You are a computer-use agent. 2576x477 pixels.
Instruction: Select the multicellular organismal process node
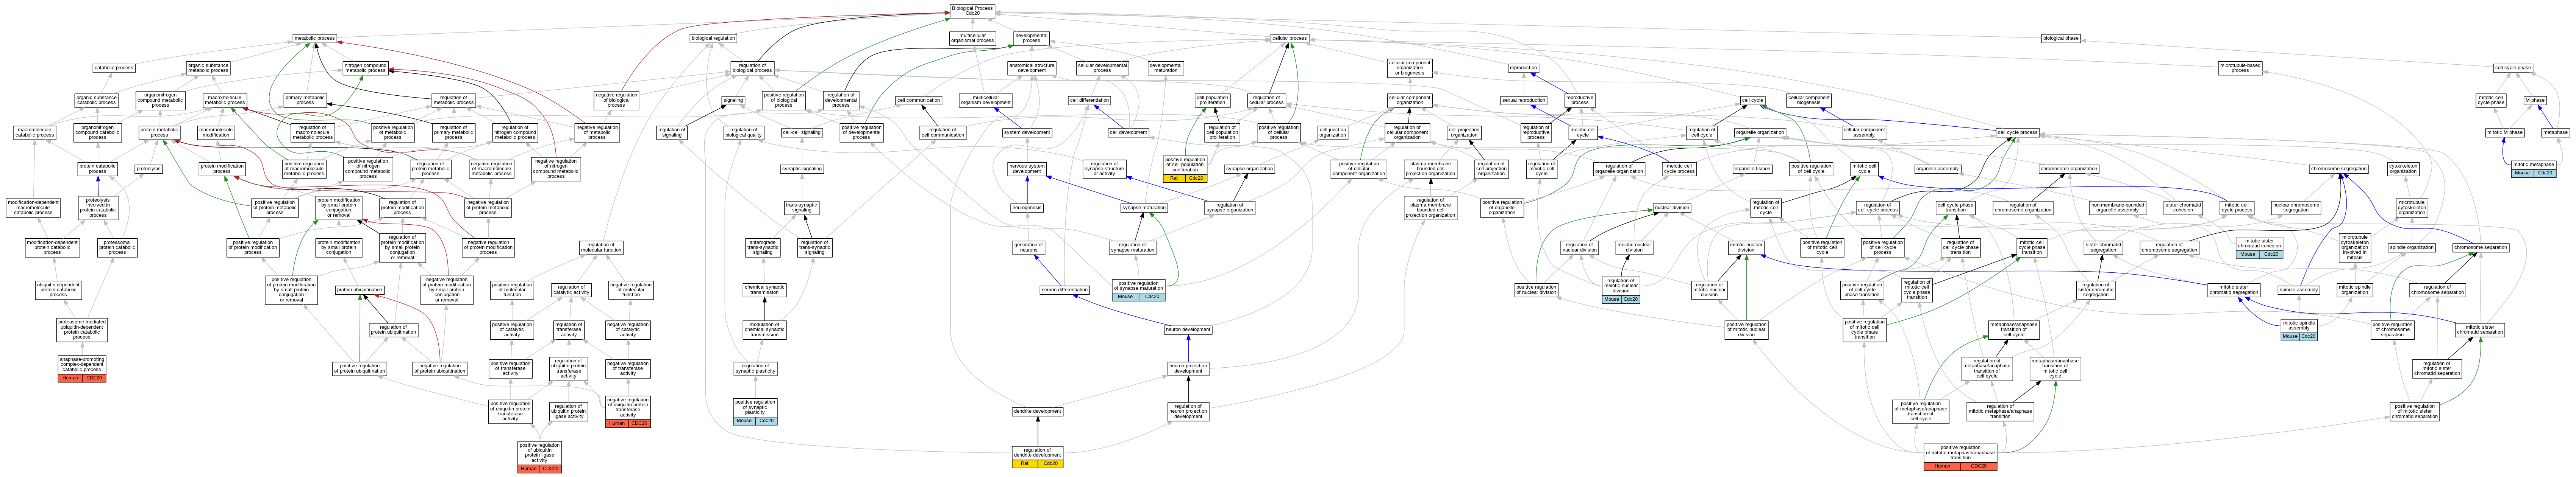(972, 38)
